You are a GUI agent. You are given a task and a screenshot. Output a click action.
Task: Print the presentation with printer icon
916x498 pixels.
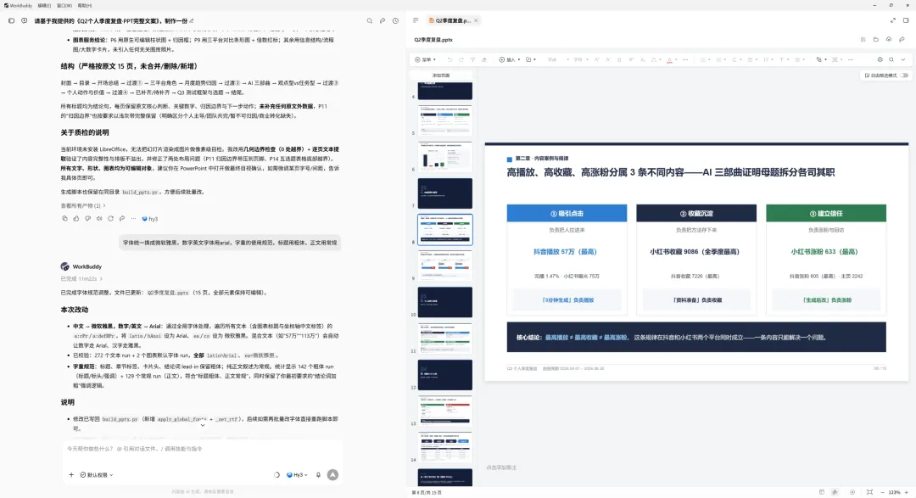[x=880, y=59]
